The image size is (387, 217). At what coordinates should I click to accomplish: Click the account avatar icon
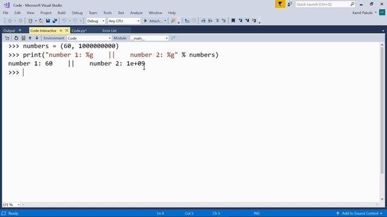pyautogui.click(x=382, y=12)
